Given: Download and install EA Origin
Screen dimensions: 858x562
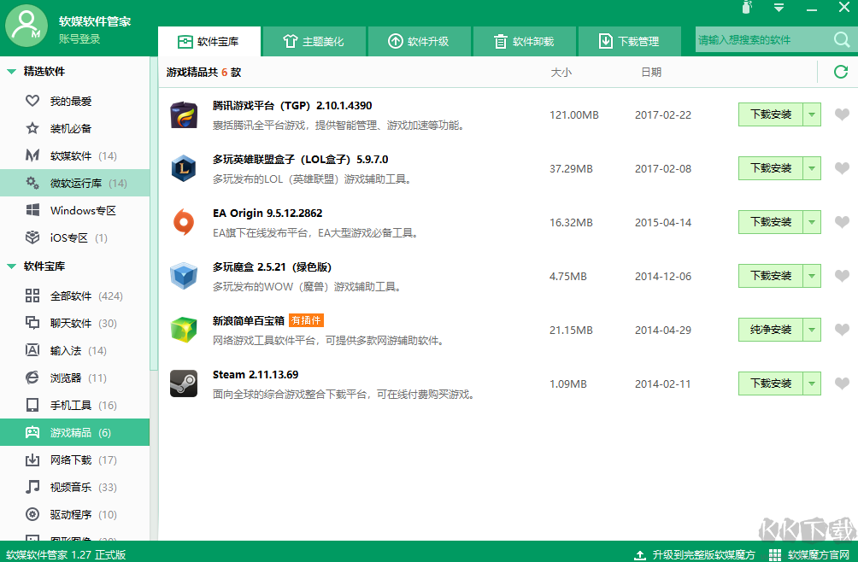Looking at the screenshot, I should (771, 222).
